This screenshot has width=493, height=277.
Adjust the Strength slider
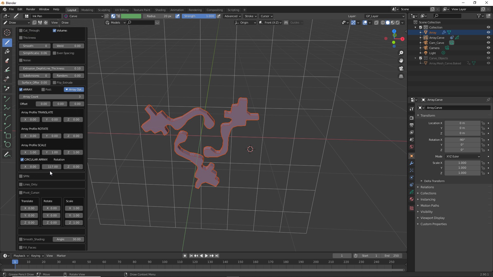[199, 16]
